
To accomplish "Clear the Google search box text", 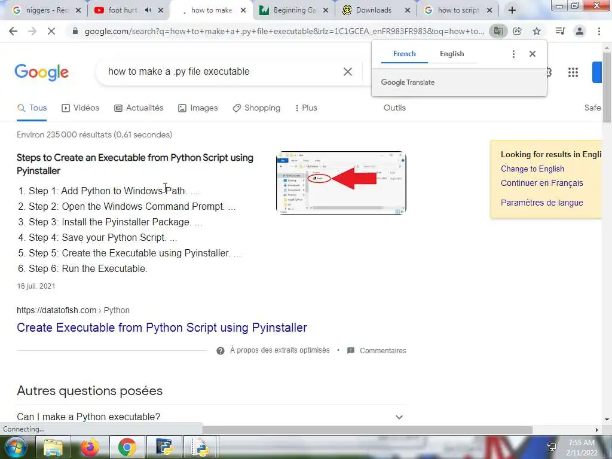I will (x=348, y=72).
